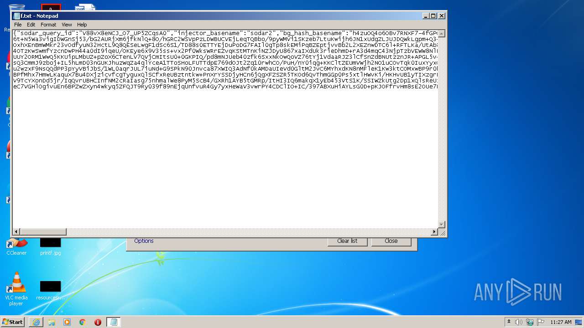
Task: Launch Google Chrome from taskbar
Action: coord(83,322)
